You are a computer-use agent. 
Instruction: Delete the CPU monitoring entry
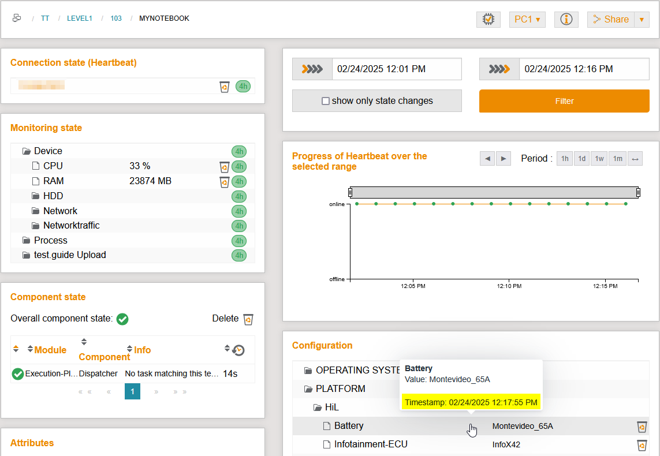pos(224,167)
